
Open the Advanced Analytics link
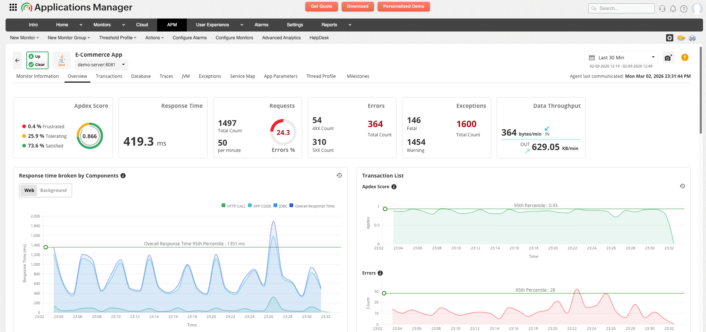(281, 38)
